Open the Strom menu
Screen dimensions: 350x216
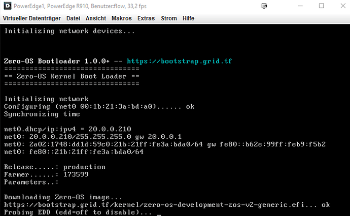pos(169,18)
